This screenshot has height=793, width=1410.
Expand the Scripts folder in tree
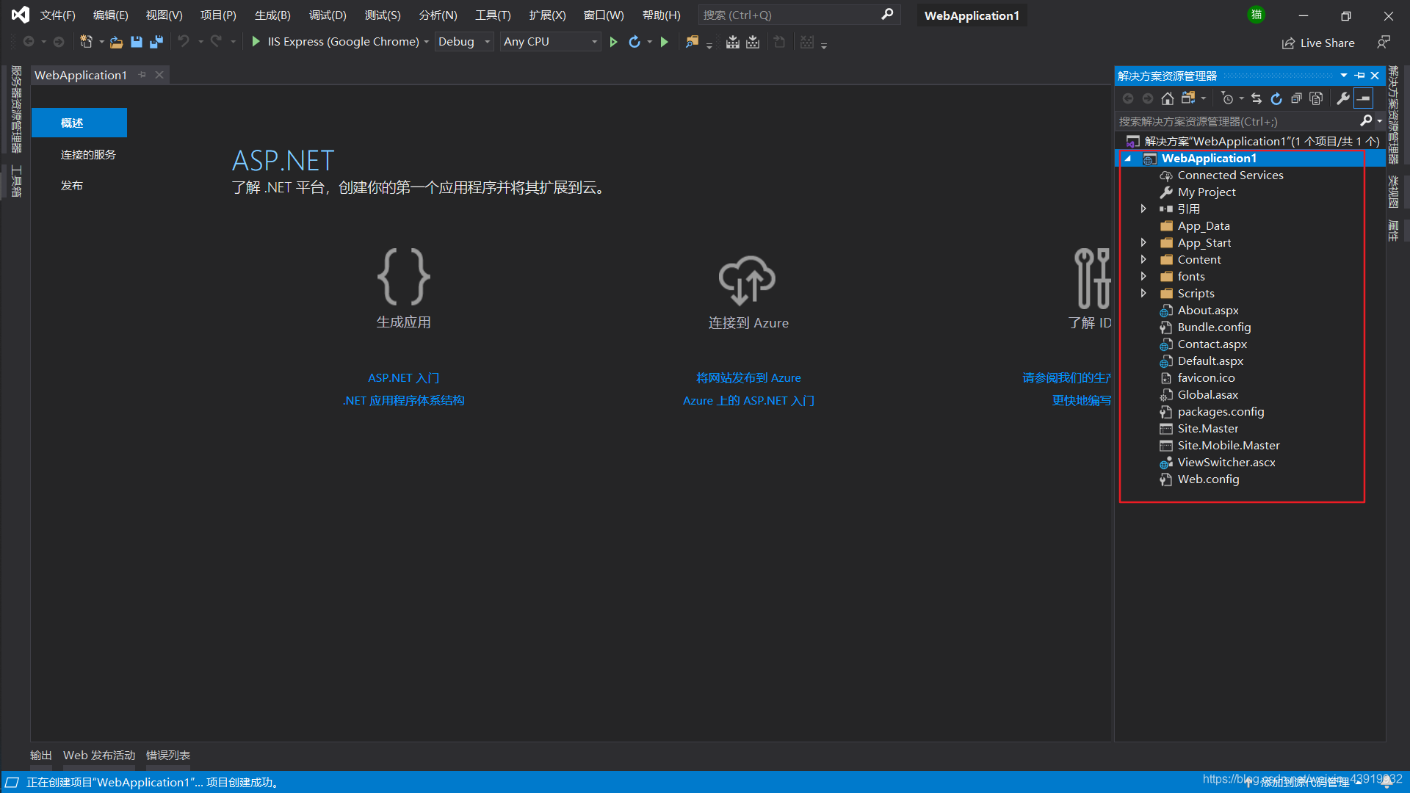(x=1143, y=294)
